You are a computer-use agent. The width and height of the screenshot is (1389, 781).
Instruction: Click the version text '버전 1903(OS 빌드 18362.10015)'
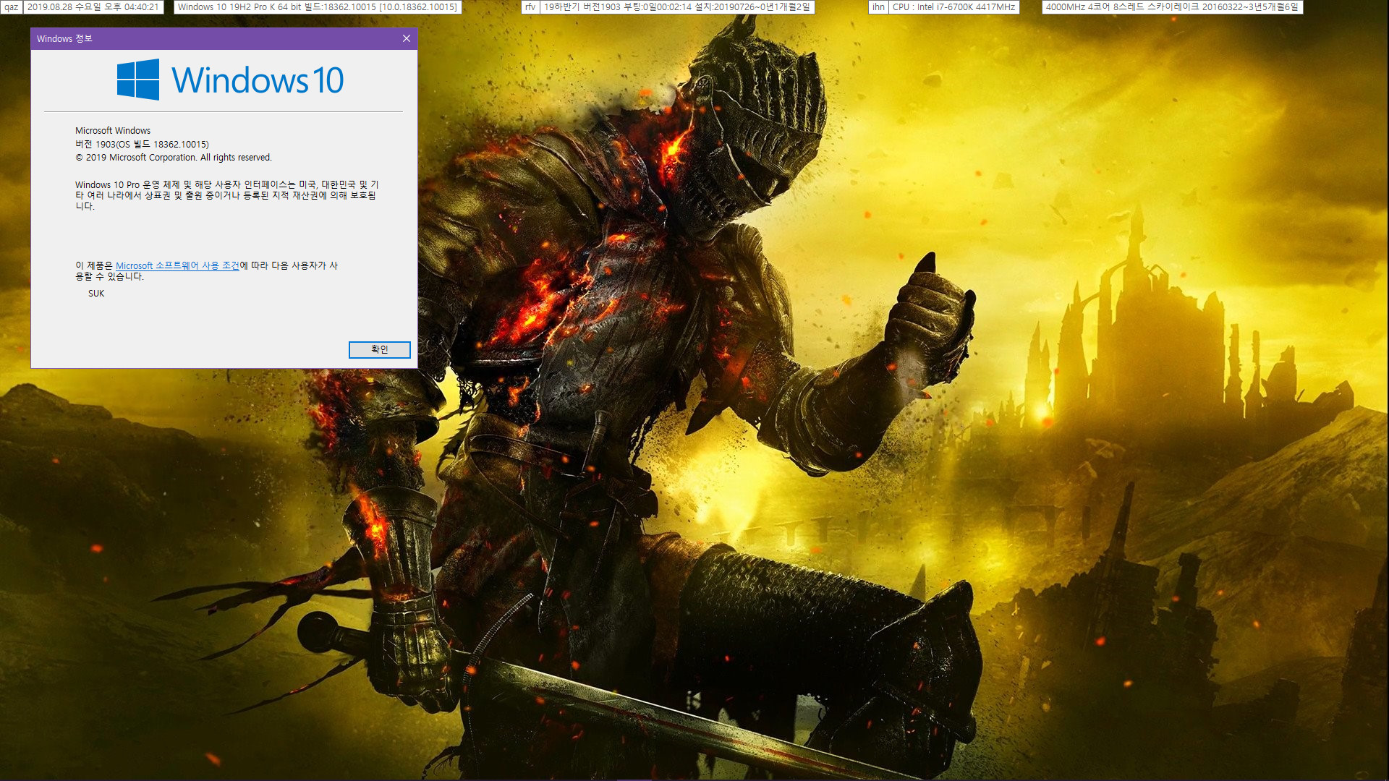[x=142, y=145]
